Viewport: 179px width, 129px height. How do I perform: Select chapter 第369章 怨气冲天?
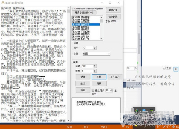86,37
